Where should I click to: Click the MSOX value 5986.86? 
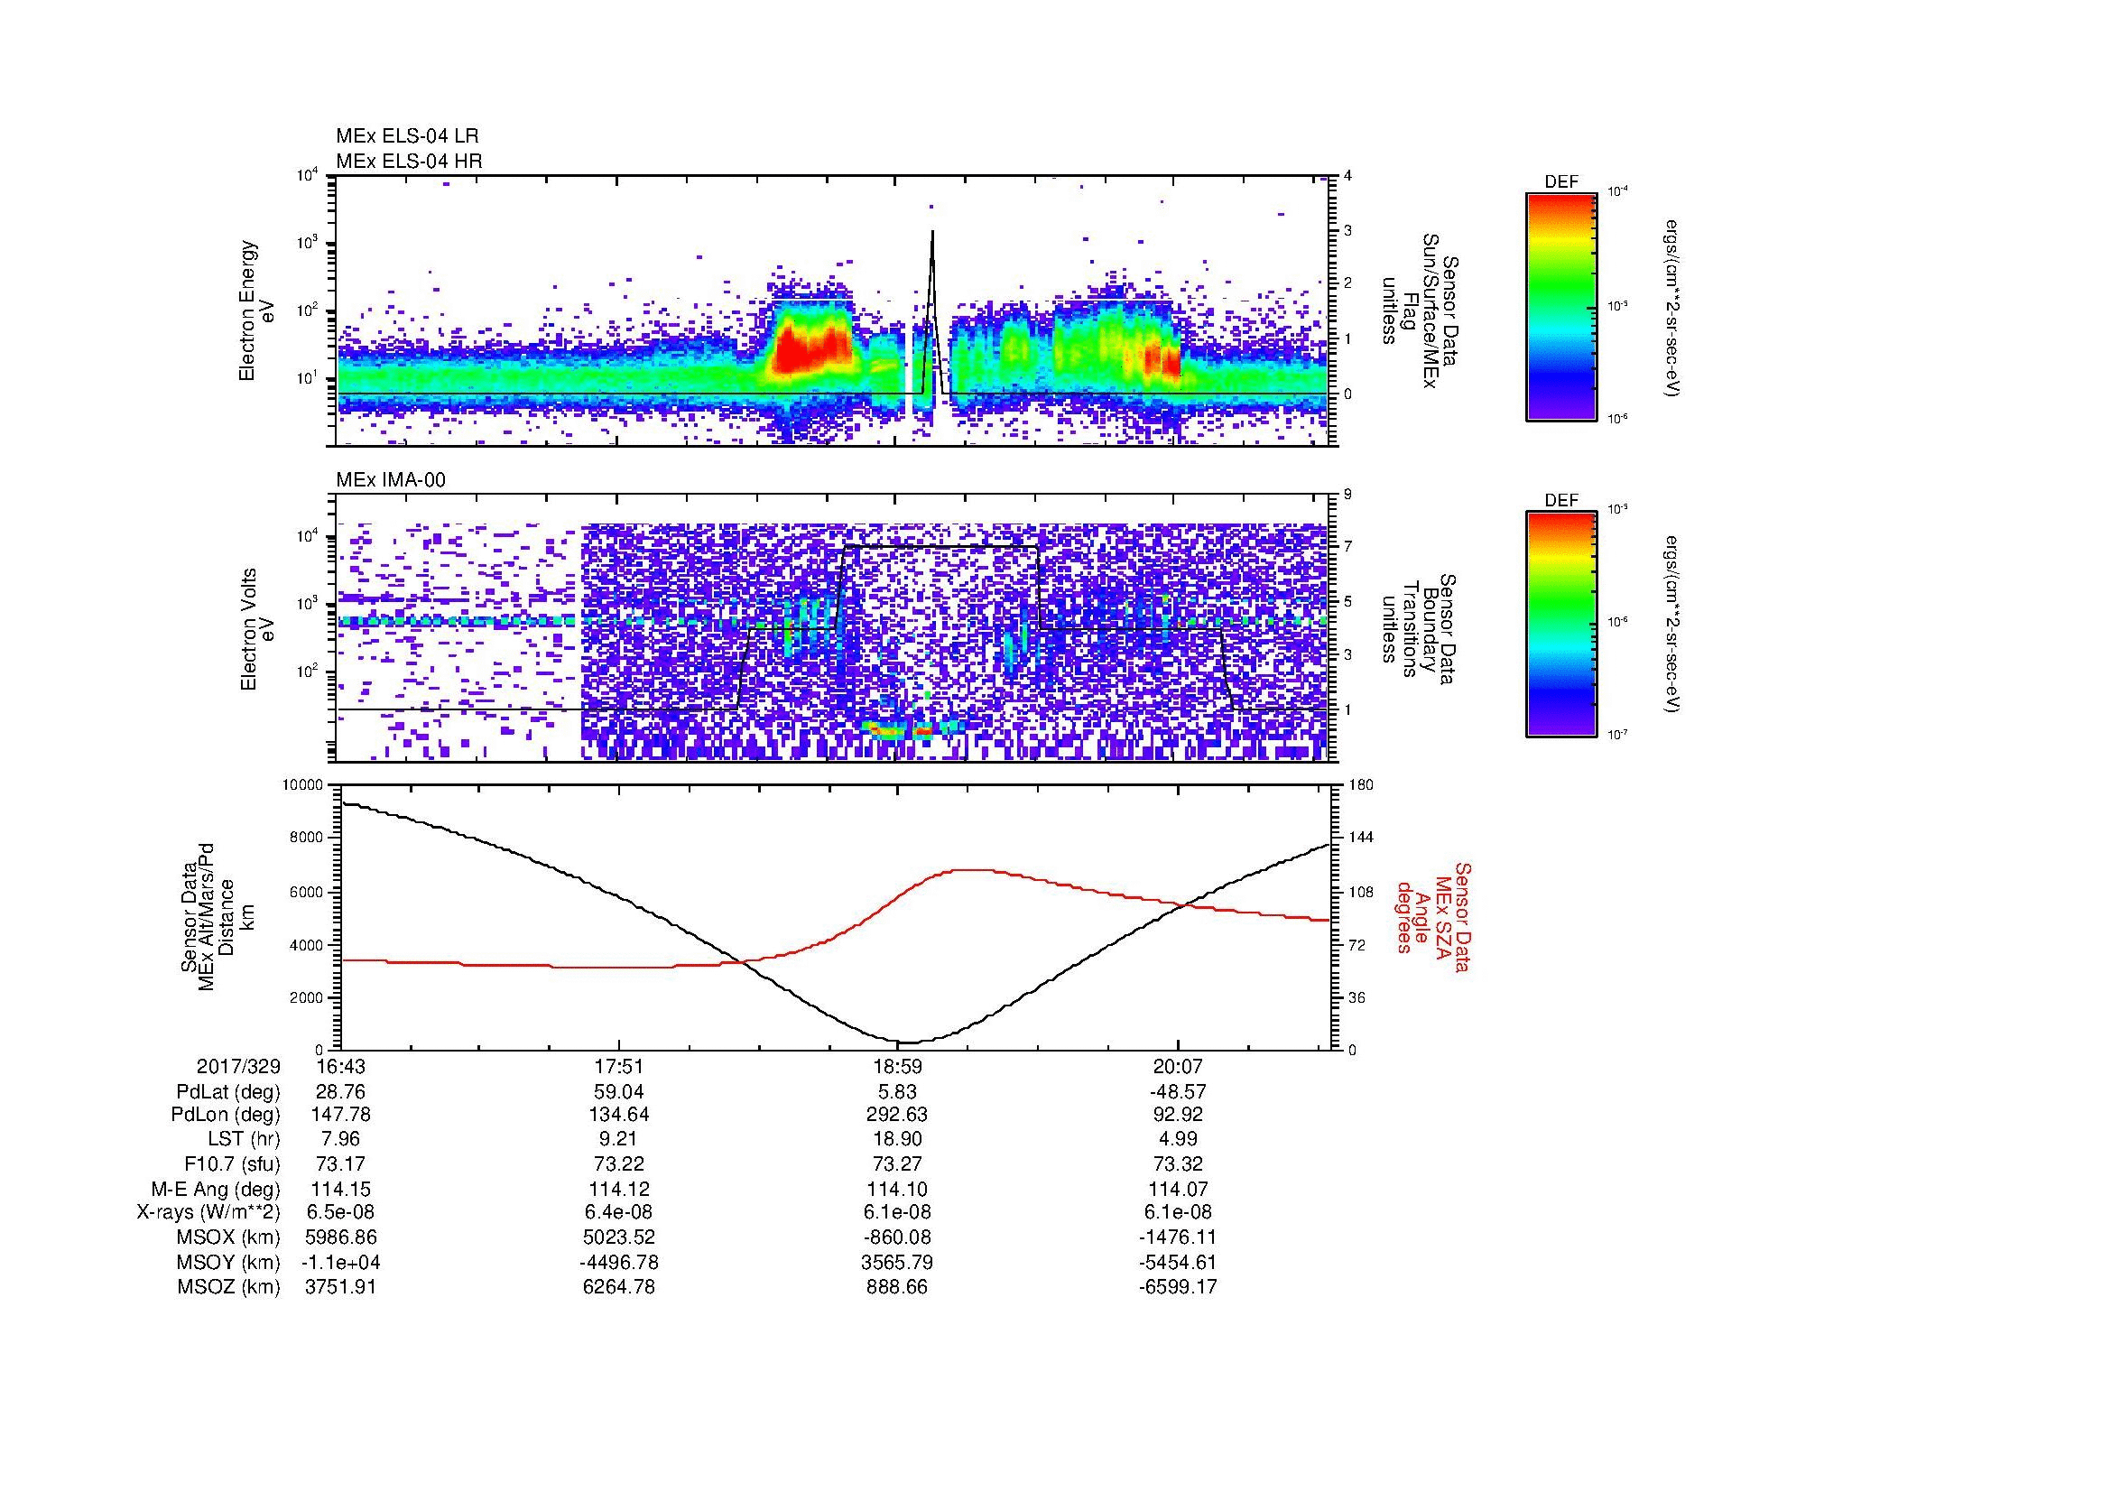click(x=341, y=1237)
